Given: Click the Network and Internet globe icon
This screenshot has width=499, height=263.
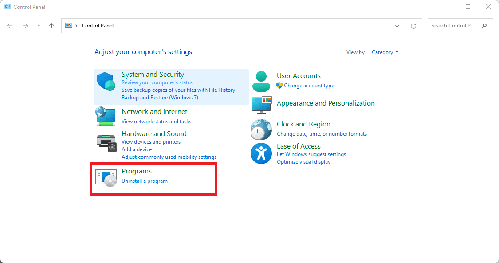Looking at the screenshot, I should coord(106,116).
